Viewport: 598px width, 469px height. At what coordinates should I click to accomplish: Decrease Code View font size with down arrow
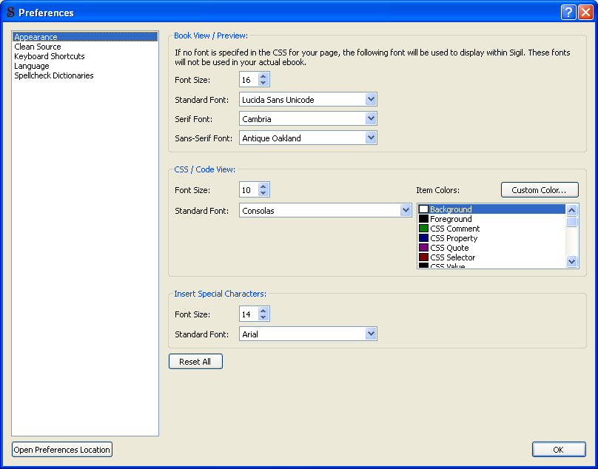(x=263, y=193)
